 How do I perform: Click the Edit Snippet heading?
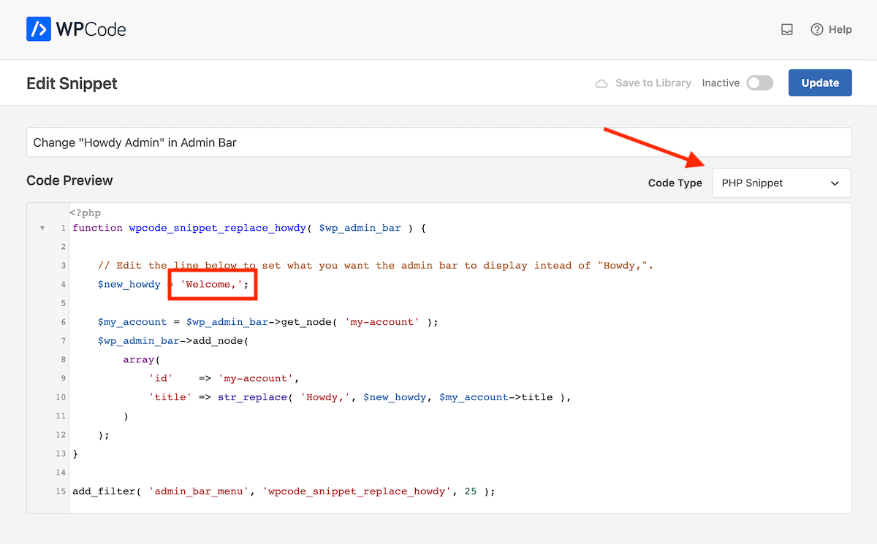pyautogui.click(x=72, y=83)
